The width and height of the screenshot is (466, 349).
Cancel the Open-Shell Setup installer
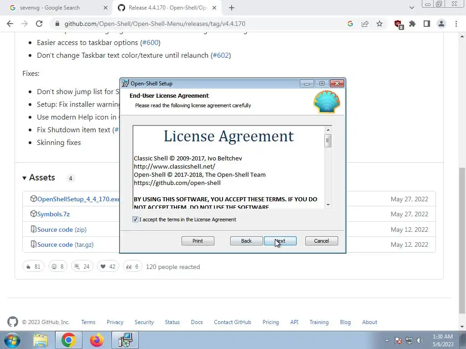[321, 241]
